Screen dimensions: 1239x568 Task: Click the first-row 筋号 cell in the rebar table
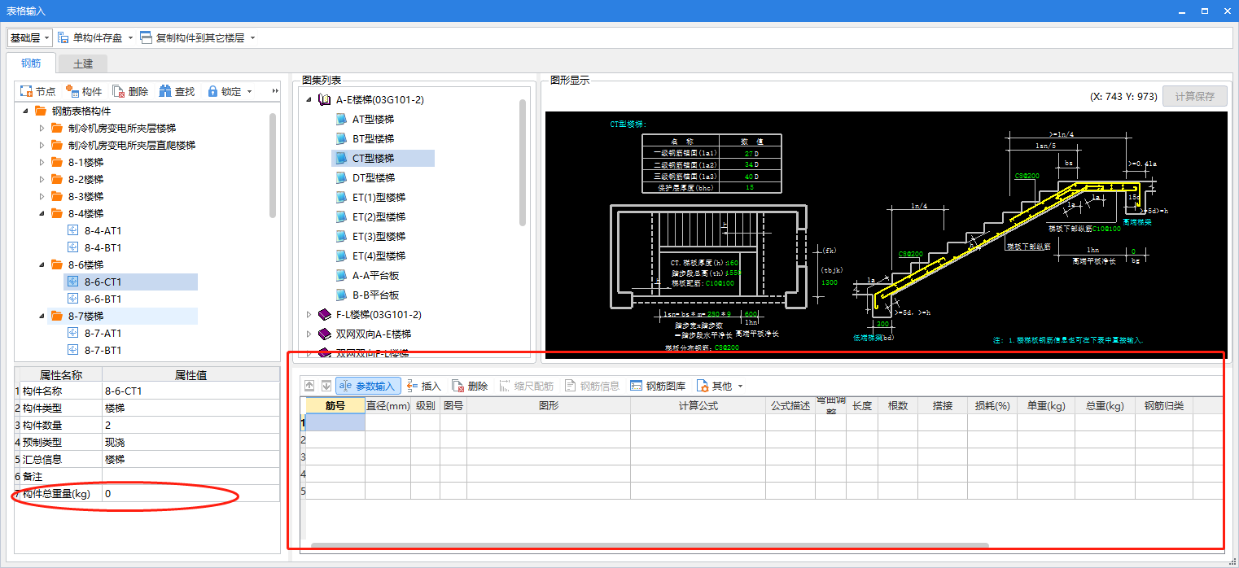point(335,422)
